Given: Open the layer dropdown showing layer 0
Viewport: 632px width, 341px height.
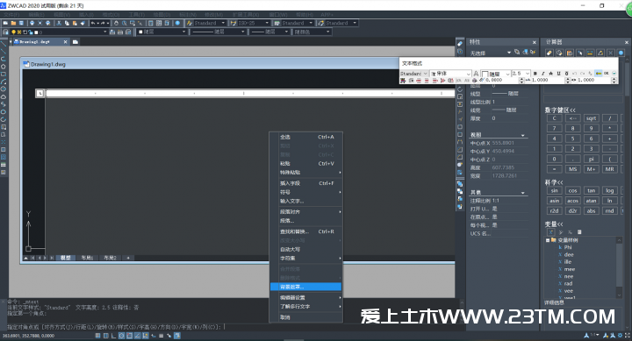Looking at the screenshot, I should 59,32.
